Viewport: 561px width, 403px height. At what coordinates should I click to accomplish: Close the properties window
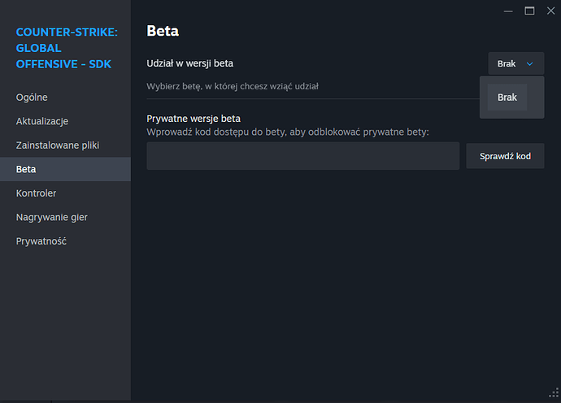[550, 11]
